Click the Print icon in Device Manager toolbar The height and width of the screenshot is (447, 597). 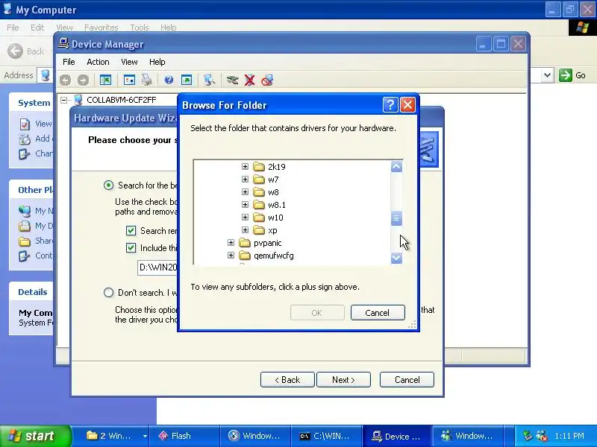[147, 80]
